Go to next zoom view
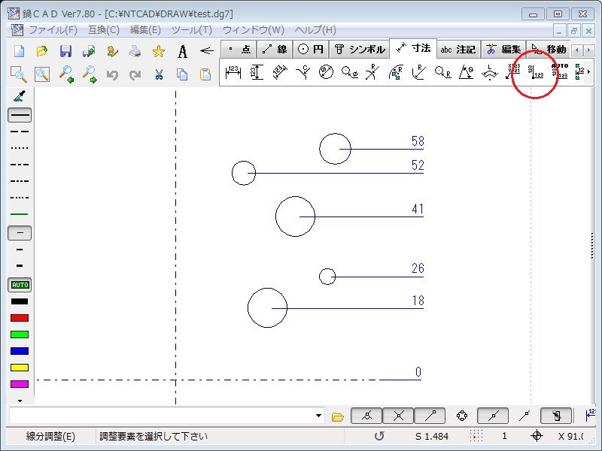 coord(90,74)
